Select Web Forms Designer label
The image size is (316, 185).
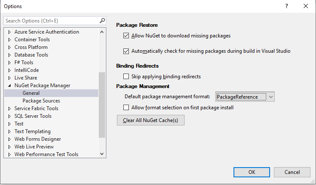[38, 139]
